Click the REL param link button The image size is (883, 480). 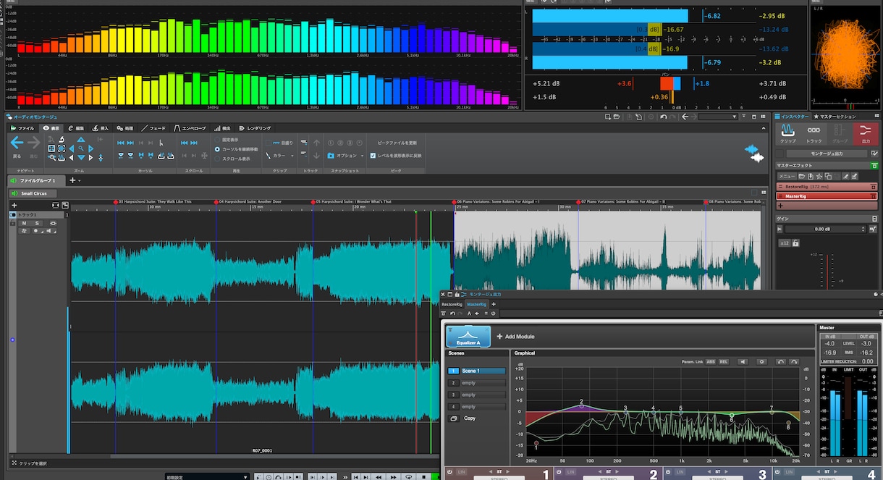pyautogui.click(x=723, y=361)
